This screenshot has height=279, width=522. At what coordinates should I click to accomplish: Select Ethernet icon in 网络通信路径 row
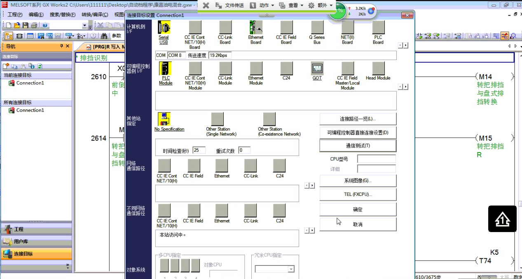pyautogui.click(x=222, y=166)
